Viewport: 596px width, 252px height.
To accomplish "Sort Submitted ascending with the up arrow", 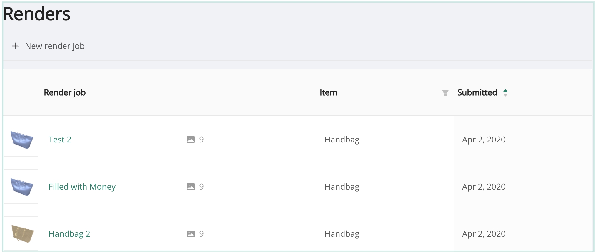I will coord(505,91).
